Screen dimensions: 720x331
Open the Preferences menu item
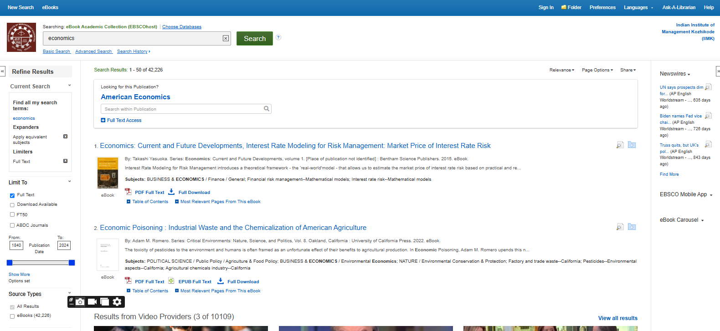point(602,7)
